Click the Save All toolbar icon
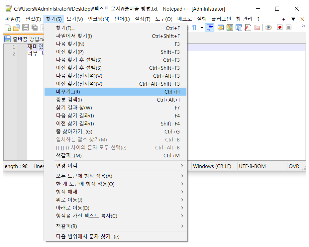This screenshot has height=247, width=309. (35, 28)
